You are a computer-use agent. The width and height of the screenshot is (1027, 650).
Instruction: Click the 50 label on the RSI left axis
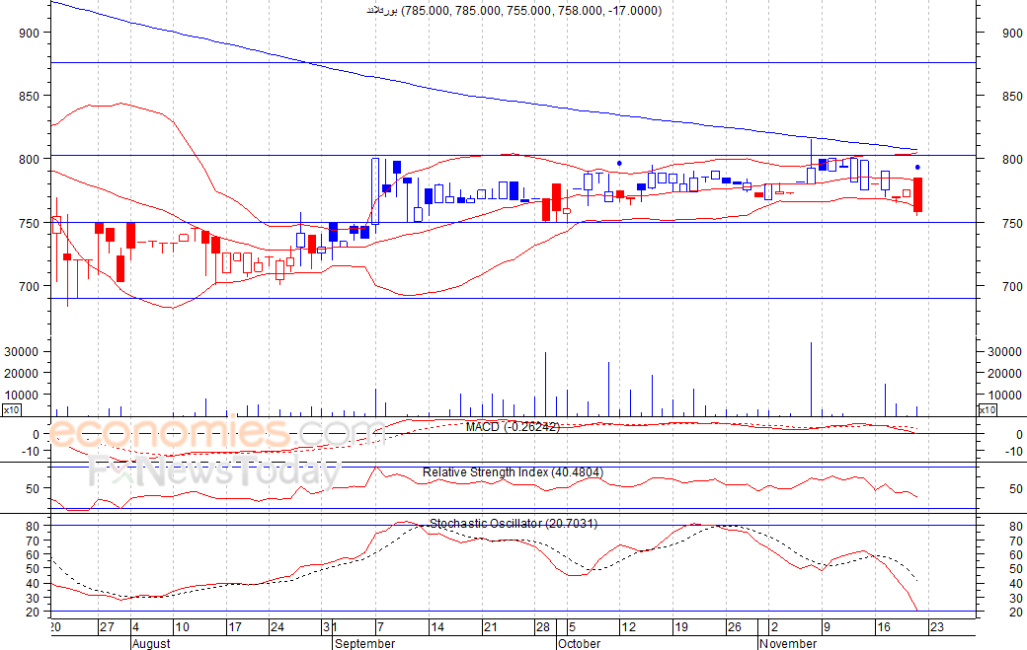33,488
